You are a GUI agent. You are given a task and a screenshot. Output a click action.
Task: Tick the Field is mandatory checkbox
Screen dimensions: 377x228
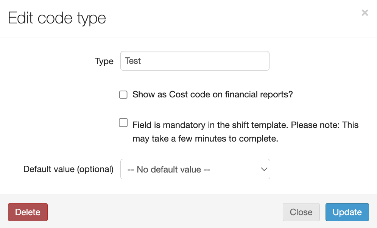(123, 123)
